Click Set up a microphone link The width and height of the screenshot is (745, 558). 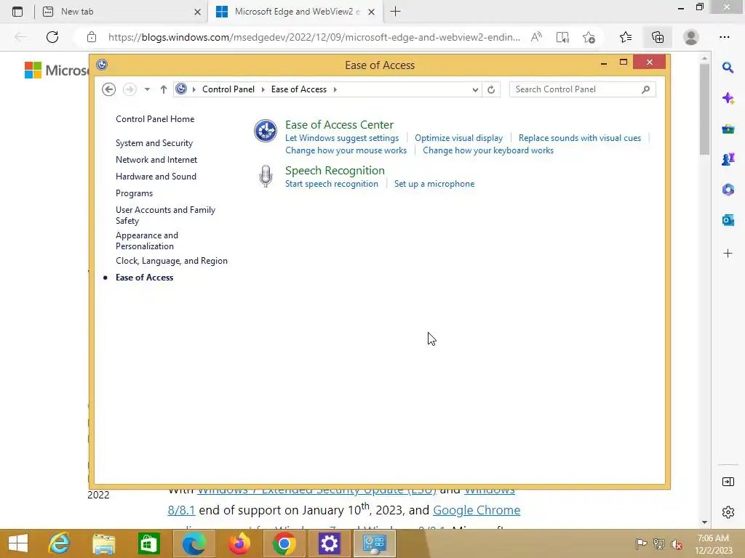click(434, 184)
